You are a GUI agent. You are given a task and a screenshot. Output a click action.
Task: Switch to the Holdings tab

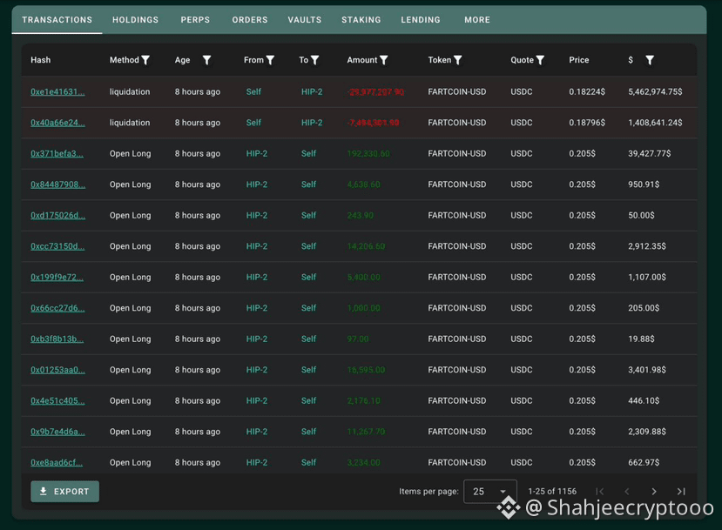coord(135,20)
